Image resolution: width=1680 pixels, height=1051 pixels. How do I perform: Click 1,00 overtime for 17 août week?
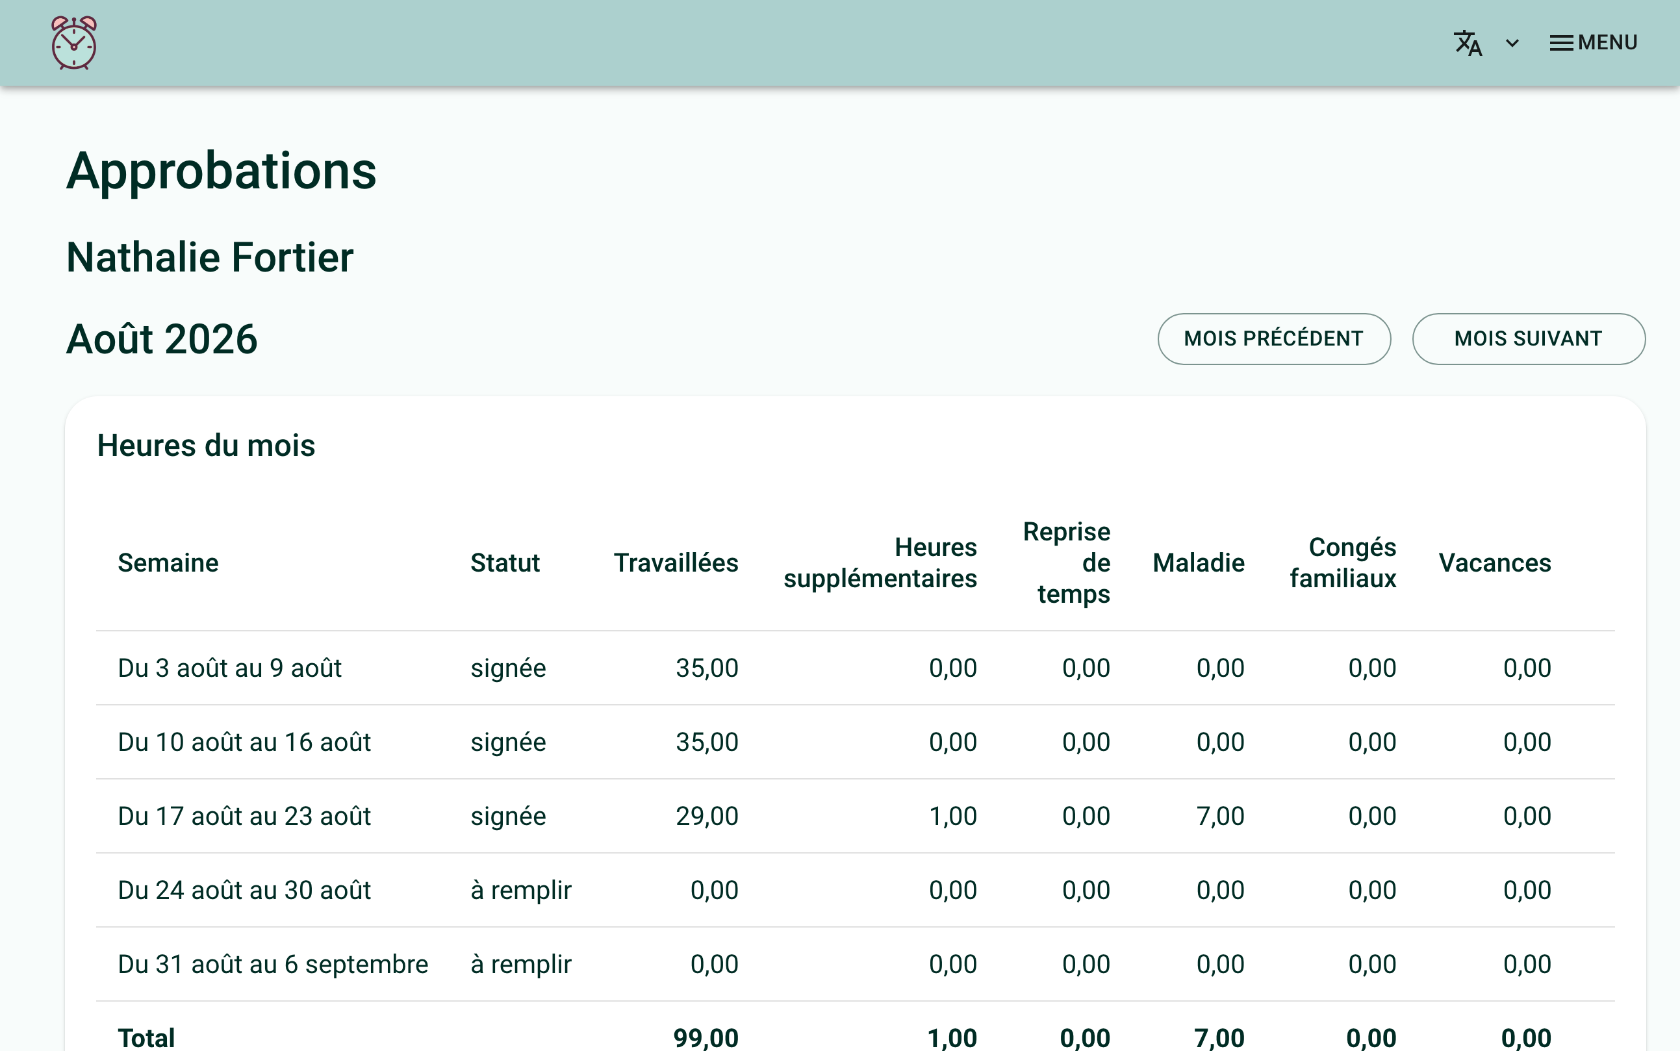coord(953,816)
